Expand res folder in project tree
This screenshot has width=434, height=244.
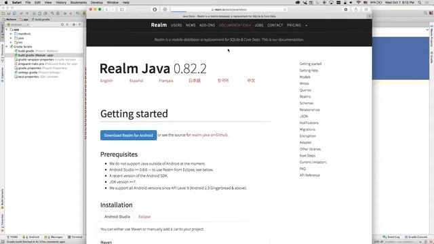pyautogui.click(x=11, y=42)
